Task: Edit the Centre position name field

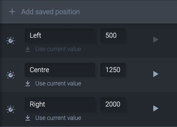Action: pyautogui.click(x=60, y=70)
